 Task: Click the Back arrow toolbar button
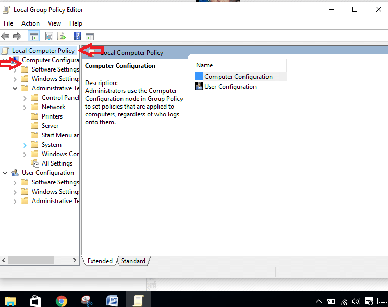(x=5, y=37)
